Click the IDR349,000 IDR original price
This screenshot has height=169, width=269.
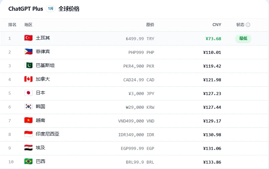pos(136,135)
